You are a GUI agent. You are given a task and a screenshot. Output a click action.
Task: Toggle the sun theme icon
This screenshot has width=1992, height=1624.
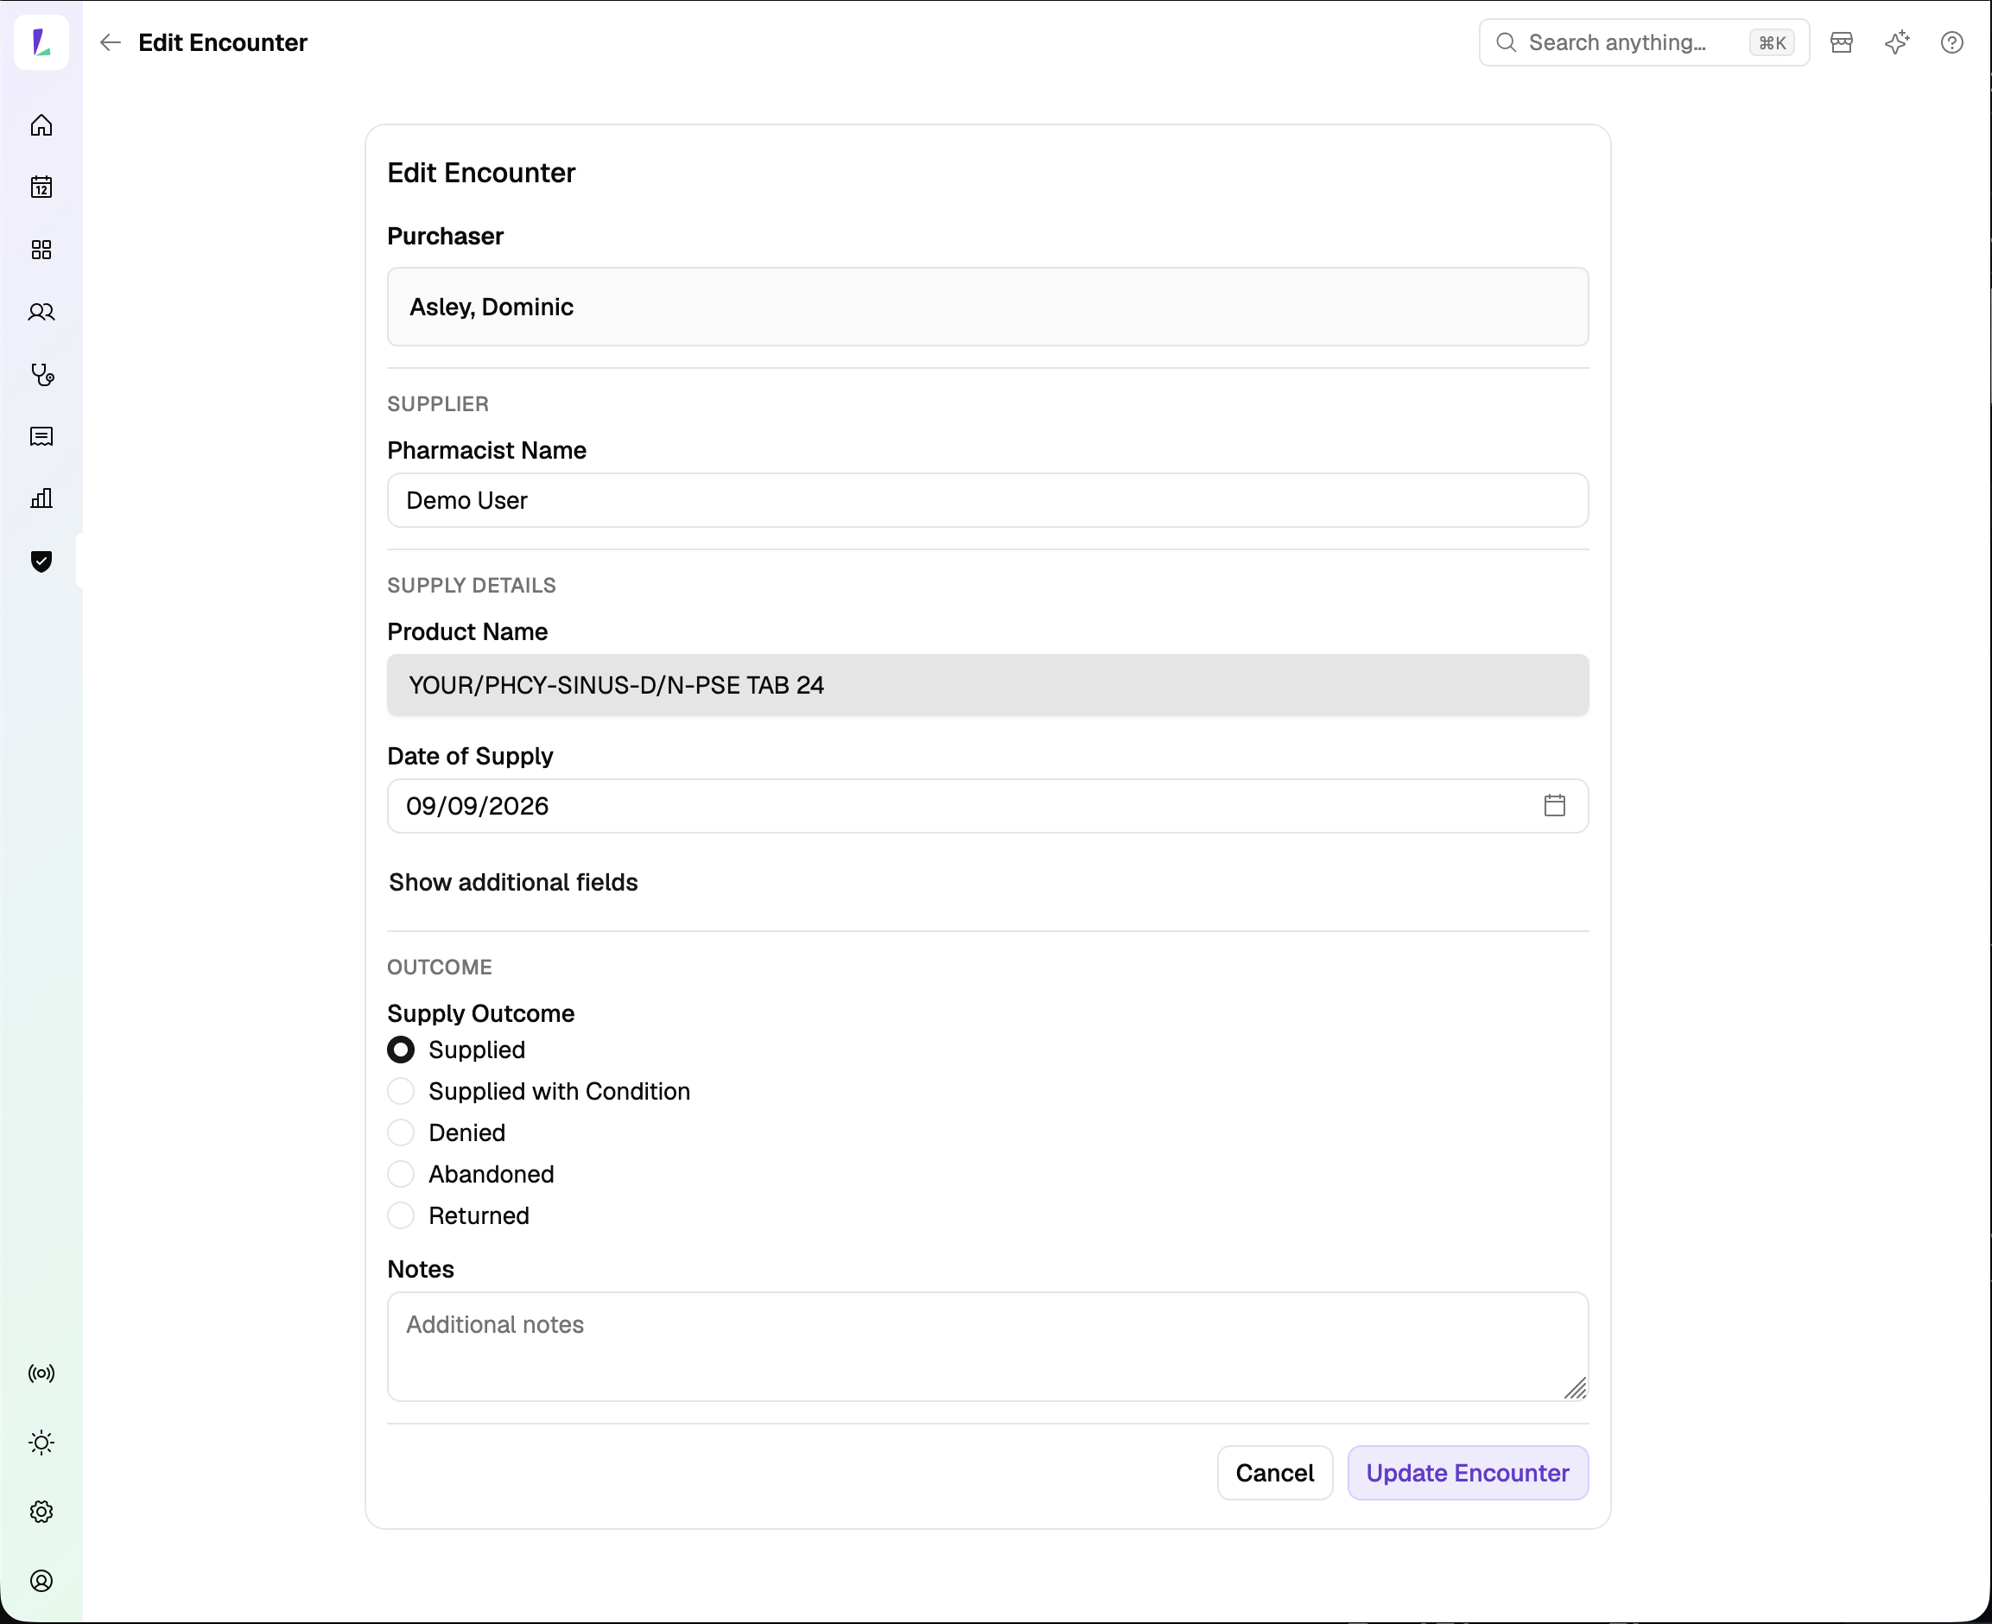coord(41,1443)
